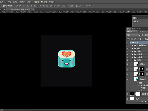Hide the 头部 group layer
This screenshot has height=111, width=148.
click(128, 51)
